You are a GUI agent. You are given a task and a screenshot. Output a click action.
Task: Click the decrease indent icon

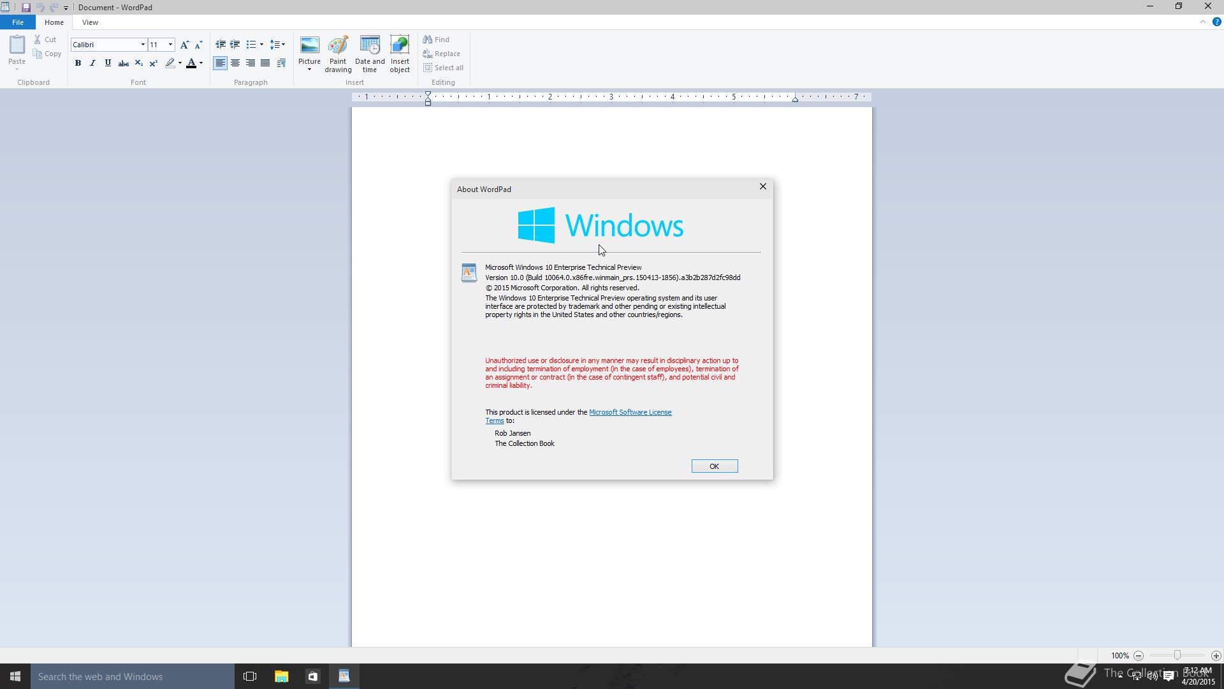click(221, 45)
